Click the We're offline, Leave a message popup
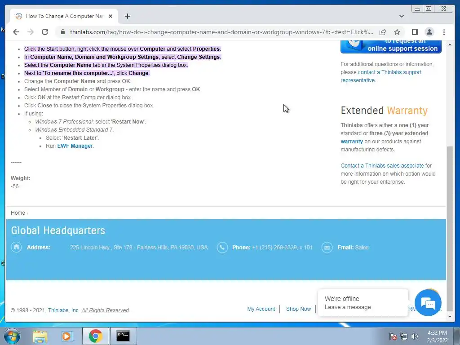The image size is (460, 345). (363, 303)
